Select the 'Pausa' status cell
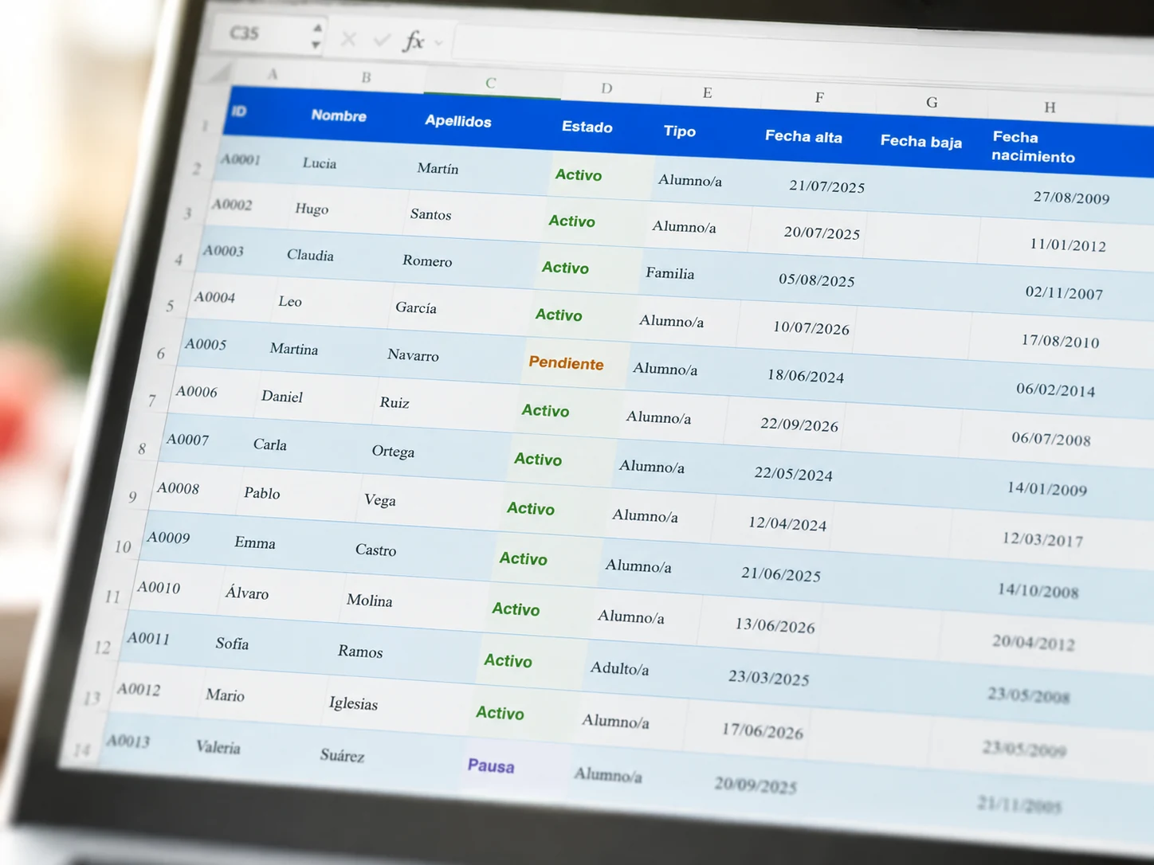1154x865 pixels. pyautogui.click(x=491, y=765)
